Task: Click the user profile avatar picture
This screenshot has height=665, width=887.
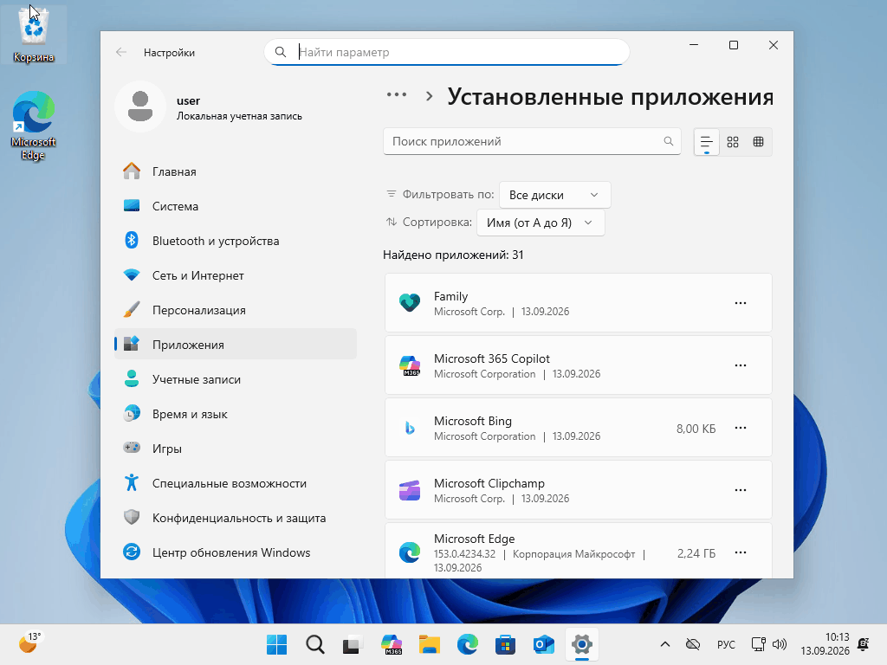Action: 139,107
